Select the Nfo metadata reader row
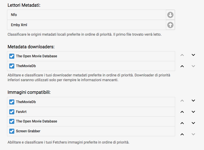Image resolution: width=204 pixels, height=150 pixels. (x=84, y=15)
